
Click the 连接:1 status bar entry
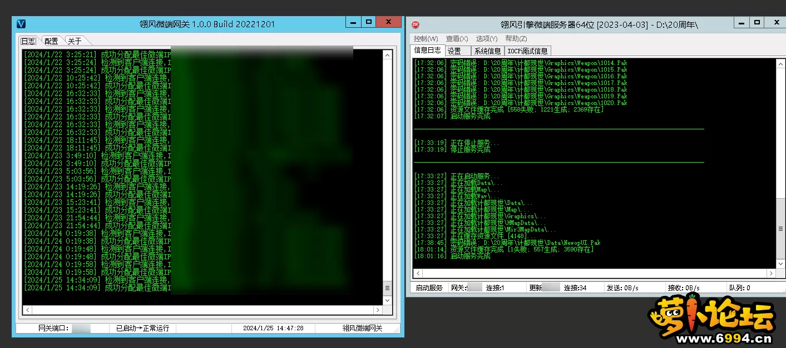tap(495, 288)
